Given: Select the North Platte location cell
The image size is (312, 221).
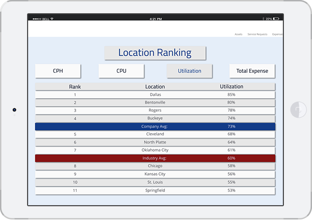Looking at the screenshot, I should pyautogui.click(x=155, y=142).
